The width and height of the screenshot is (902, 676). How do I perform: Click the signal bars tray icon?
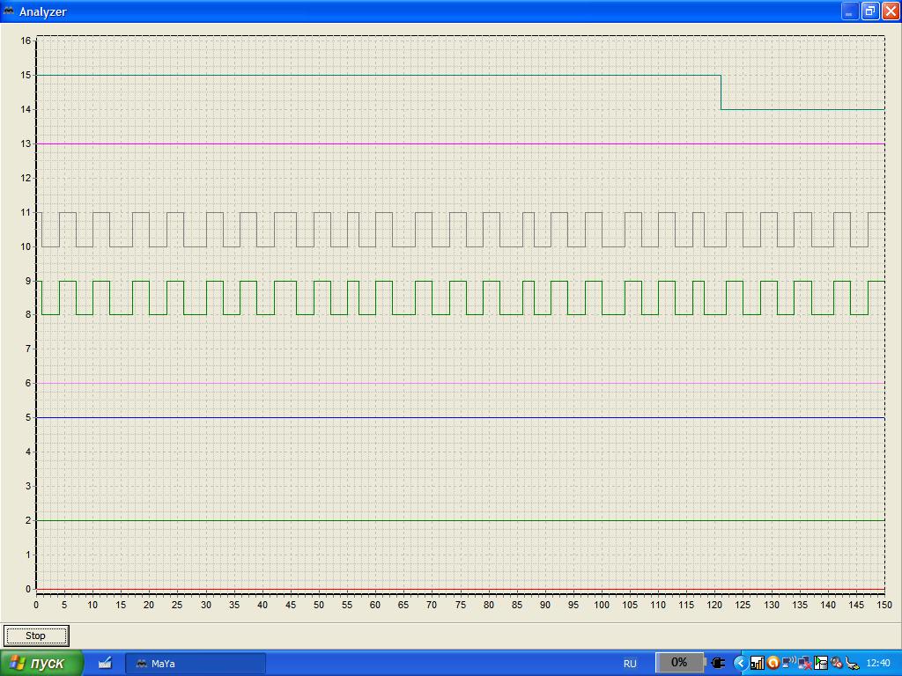757,664
